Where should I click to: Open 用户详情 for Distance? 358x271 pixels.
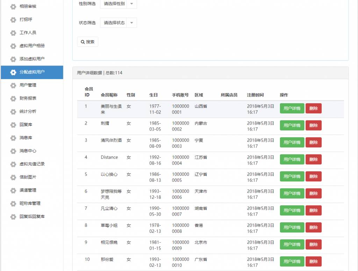[292, 159]
